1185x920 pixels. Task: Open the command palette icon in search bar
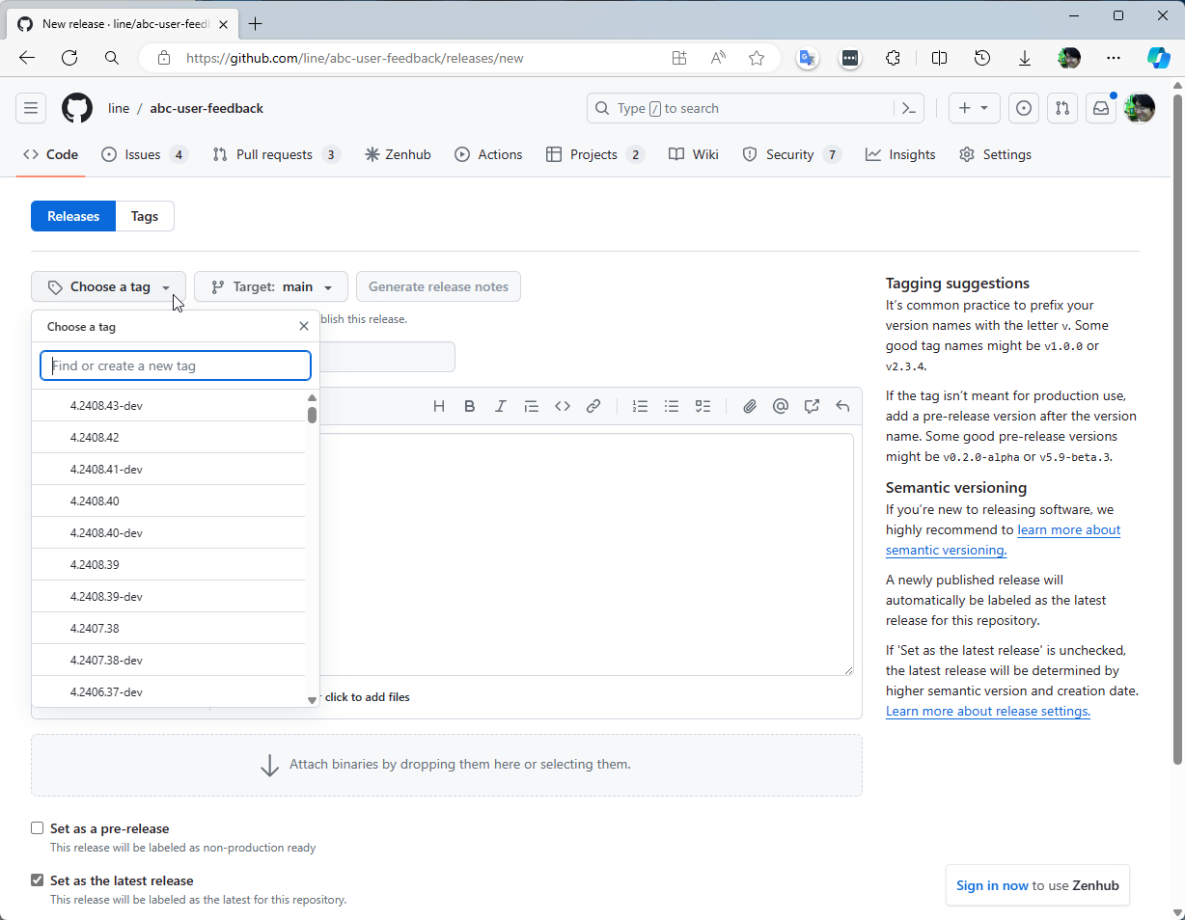(908, 108)
